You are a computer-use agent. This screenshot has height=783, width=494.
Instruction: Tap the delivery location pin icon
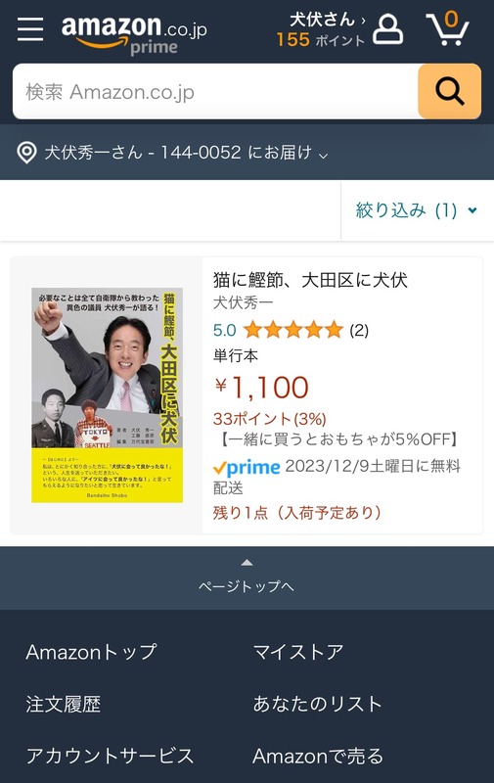tap(26, 153)
